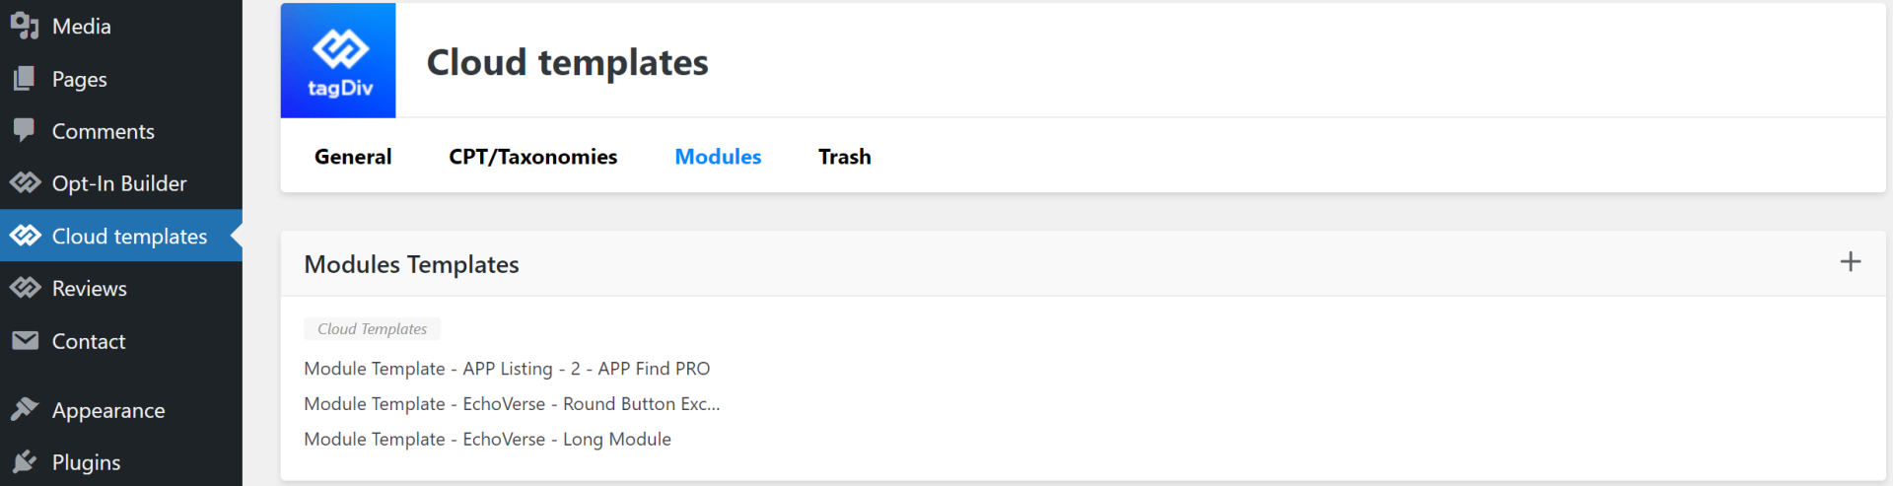Image resolution: width=1893 pixels, height=486 pixels.
Task: Open Cloud templates menu item
Action: pos(129,237)
